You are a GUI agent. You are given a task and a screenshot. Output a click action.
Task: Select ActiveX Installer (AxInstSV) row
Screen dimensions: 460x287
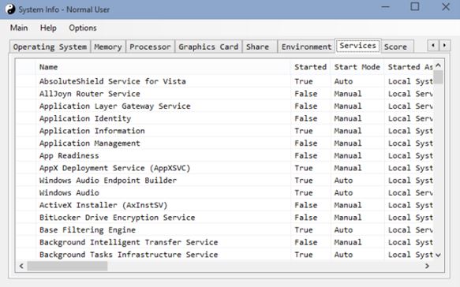[x=225, y=205]
